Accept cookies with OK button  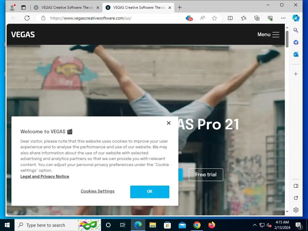click(x=150, y=192)
